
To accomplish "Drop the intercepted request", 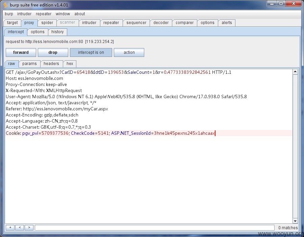I will tap(53, 52).
